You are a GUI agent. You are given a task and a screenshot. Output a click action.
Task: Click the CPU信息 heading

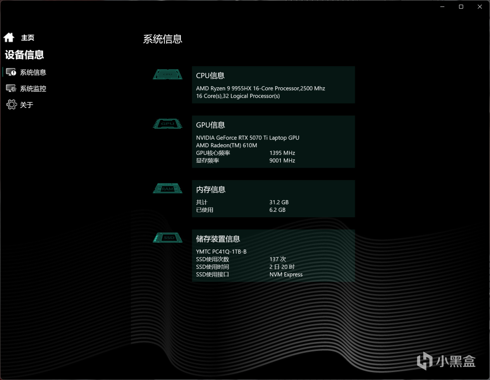210,76
